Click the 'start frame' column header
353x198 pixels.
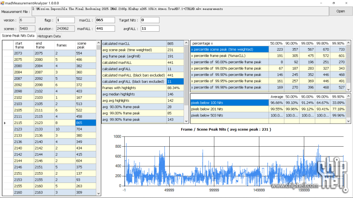pos(24,45)
